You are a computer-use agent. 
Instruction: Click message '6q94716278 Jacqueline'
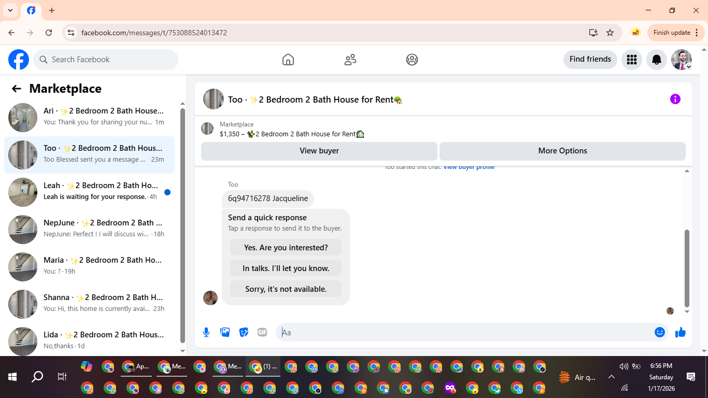pyautogui.click(x=268, y=198)
